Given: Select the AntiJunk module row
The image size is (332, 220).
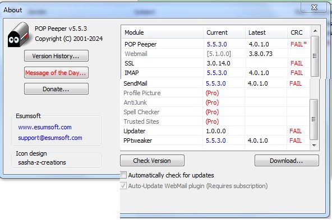Looking at the screenshot, I should 215,102.
